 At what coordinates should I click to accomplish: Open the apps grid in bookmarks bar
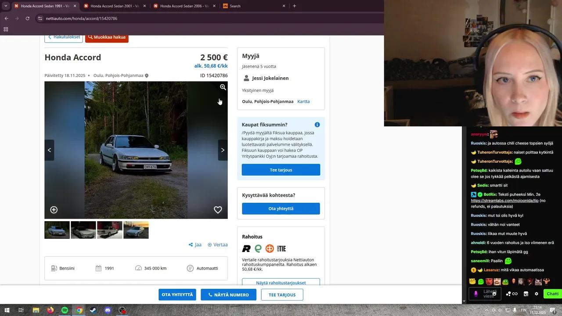coord(6,29)
